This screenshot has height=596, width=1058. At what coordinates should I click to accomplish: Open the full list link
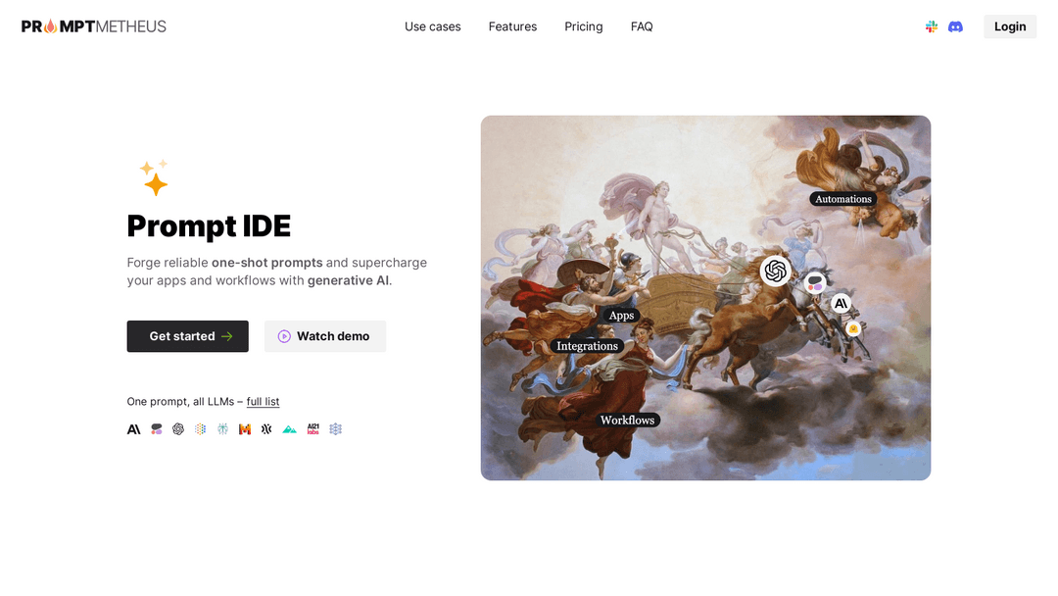point(263,402)
